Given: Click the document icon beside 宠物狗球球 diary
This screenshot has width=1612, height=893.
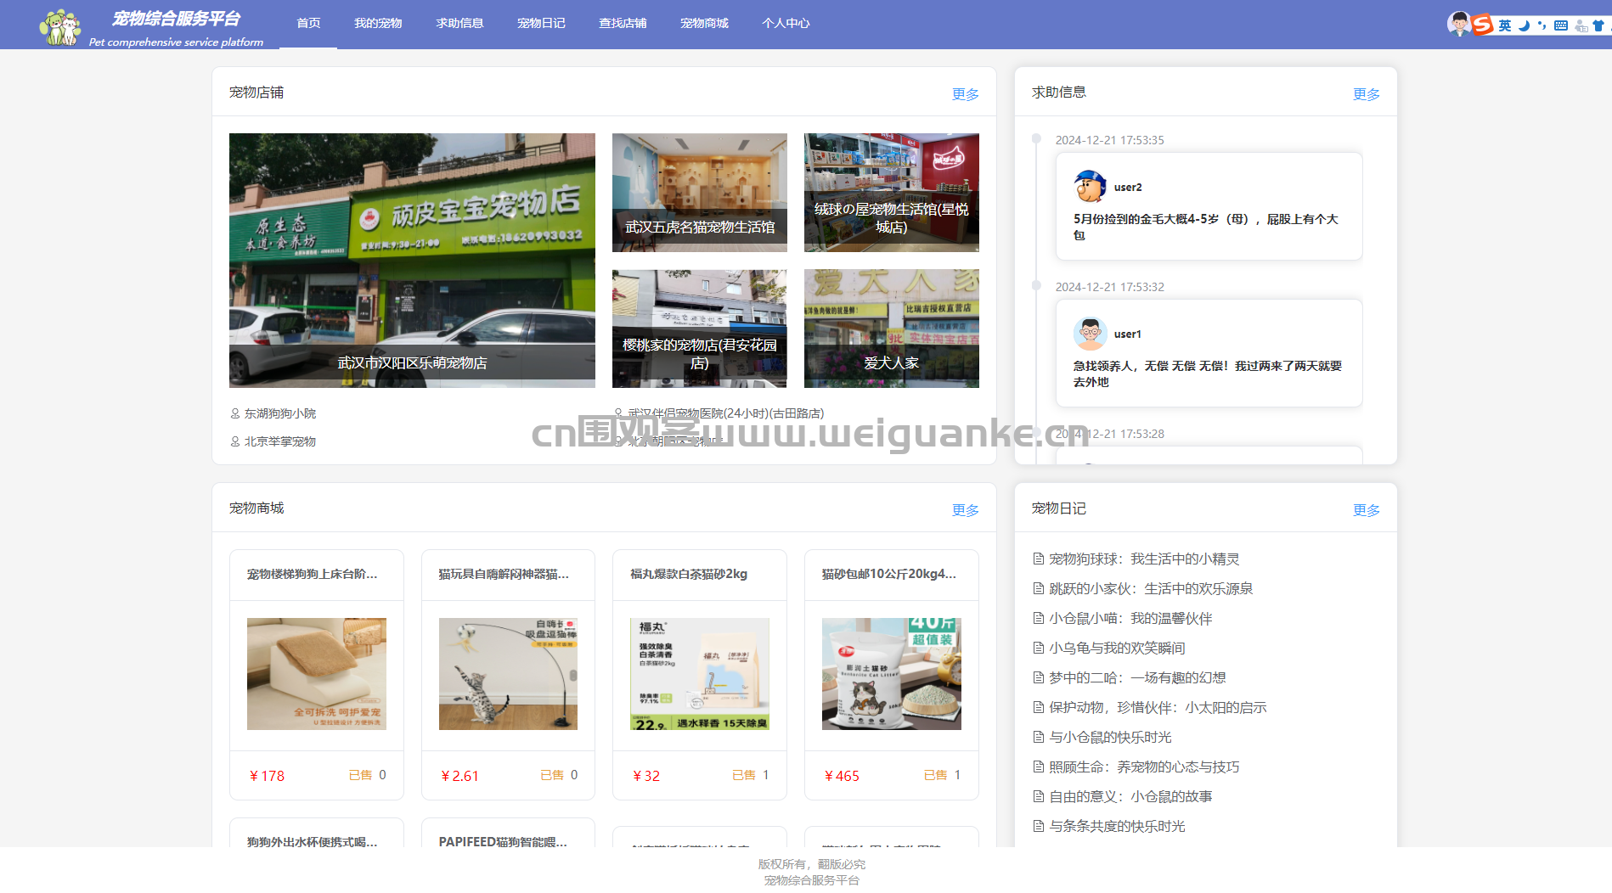Looking at the screenshot, I should 1038,559.
